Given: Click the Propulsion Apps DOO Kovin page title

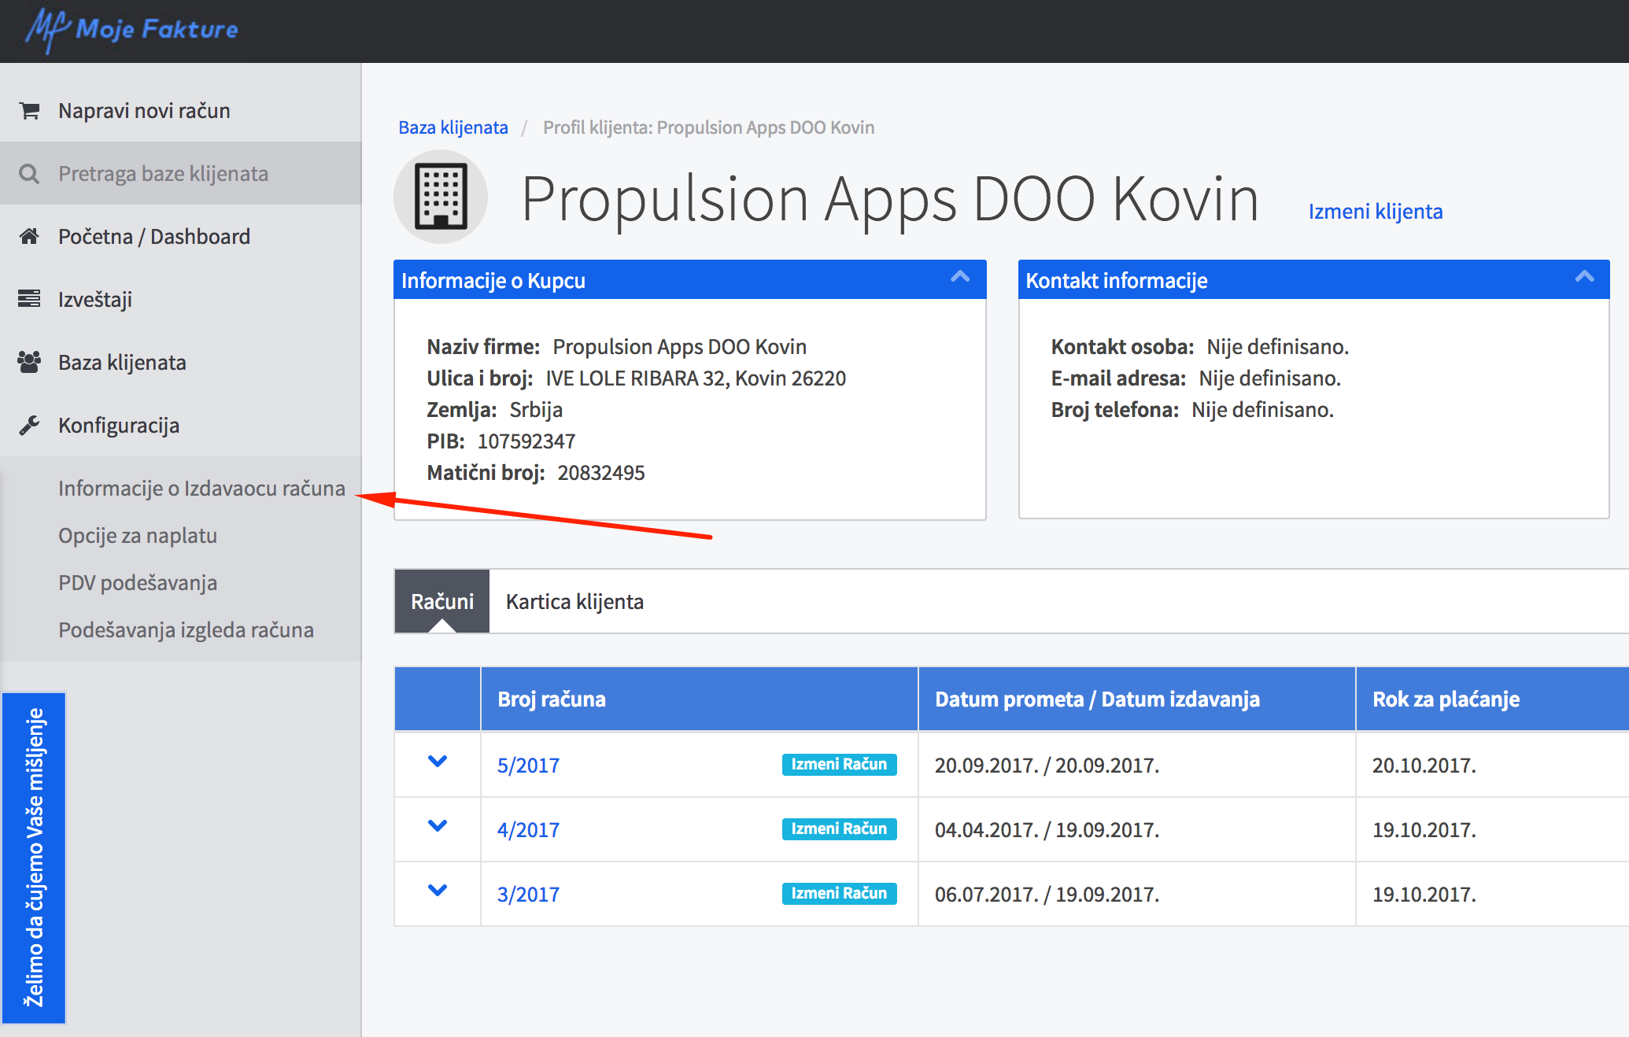Looking at the screenshot, I should 890,199.
